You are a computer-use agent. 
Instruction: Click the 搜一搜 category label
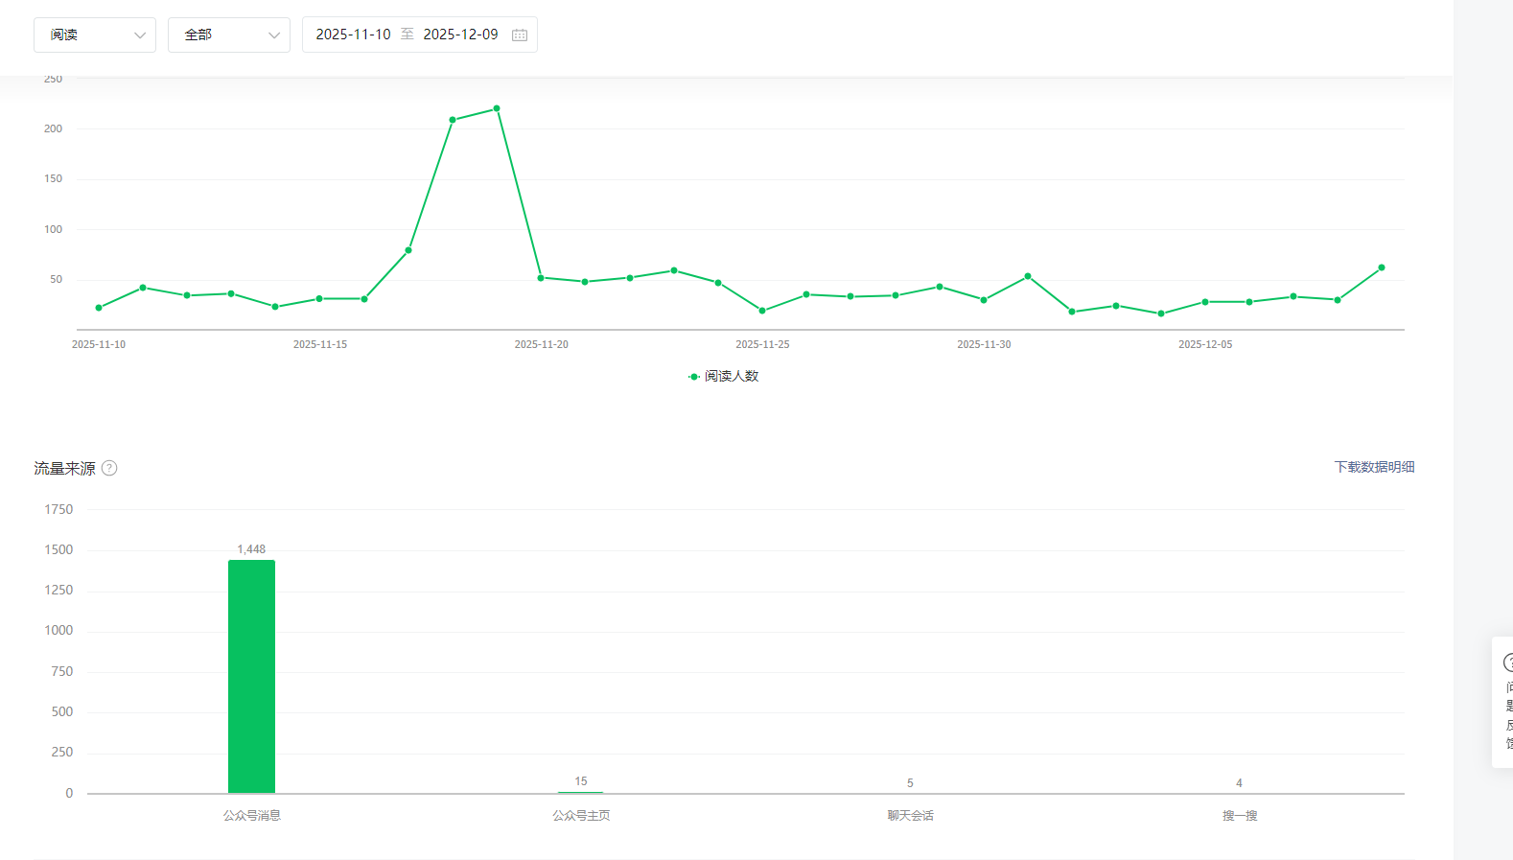[x=1239, y=816]
